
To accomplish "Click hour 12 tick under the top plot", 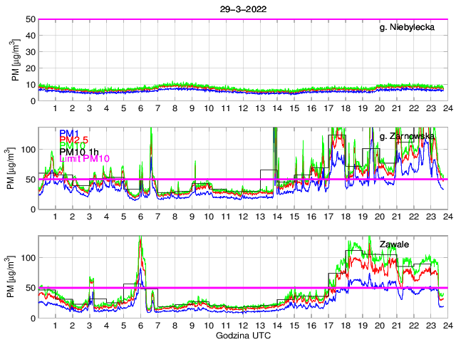I will (243, 108).
